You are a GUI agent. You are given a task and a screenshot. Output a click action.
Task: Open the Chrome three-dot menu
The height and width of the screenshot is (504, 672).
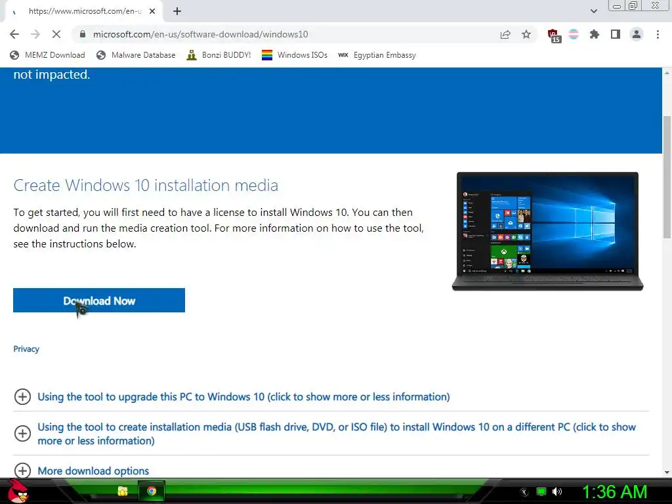tap(658, 34)
